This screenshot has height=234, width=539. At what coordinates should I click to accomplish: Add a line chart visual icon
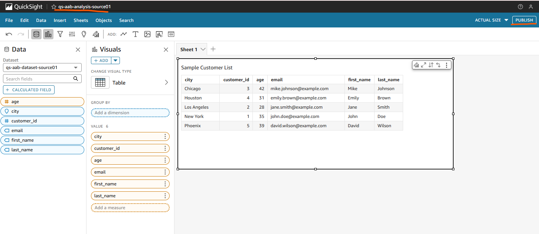pyautogui.click(x=124, y=34)
